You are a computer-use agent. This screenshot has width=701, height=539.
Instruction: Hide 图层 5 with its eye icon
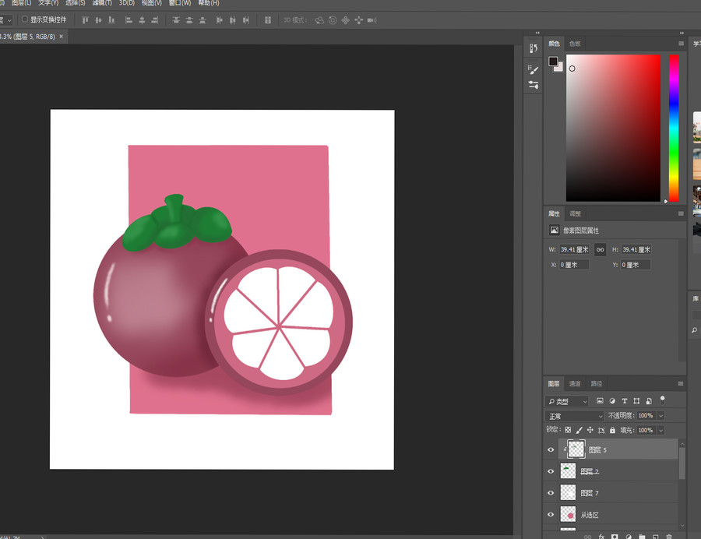pos(551,449)
